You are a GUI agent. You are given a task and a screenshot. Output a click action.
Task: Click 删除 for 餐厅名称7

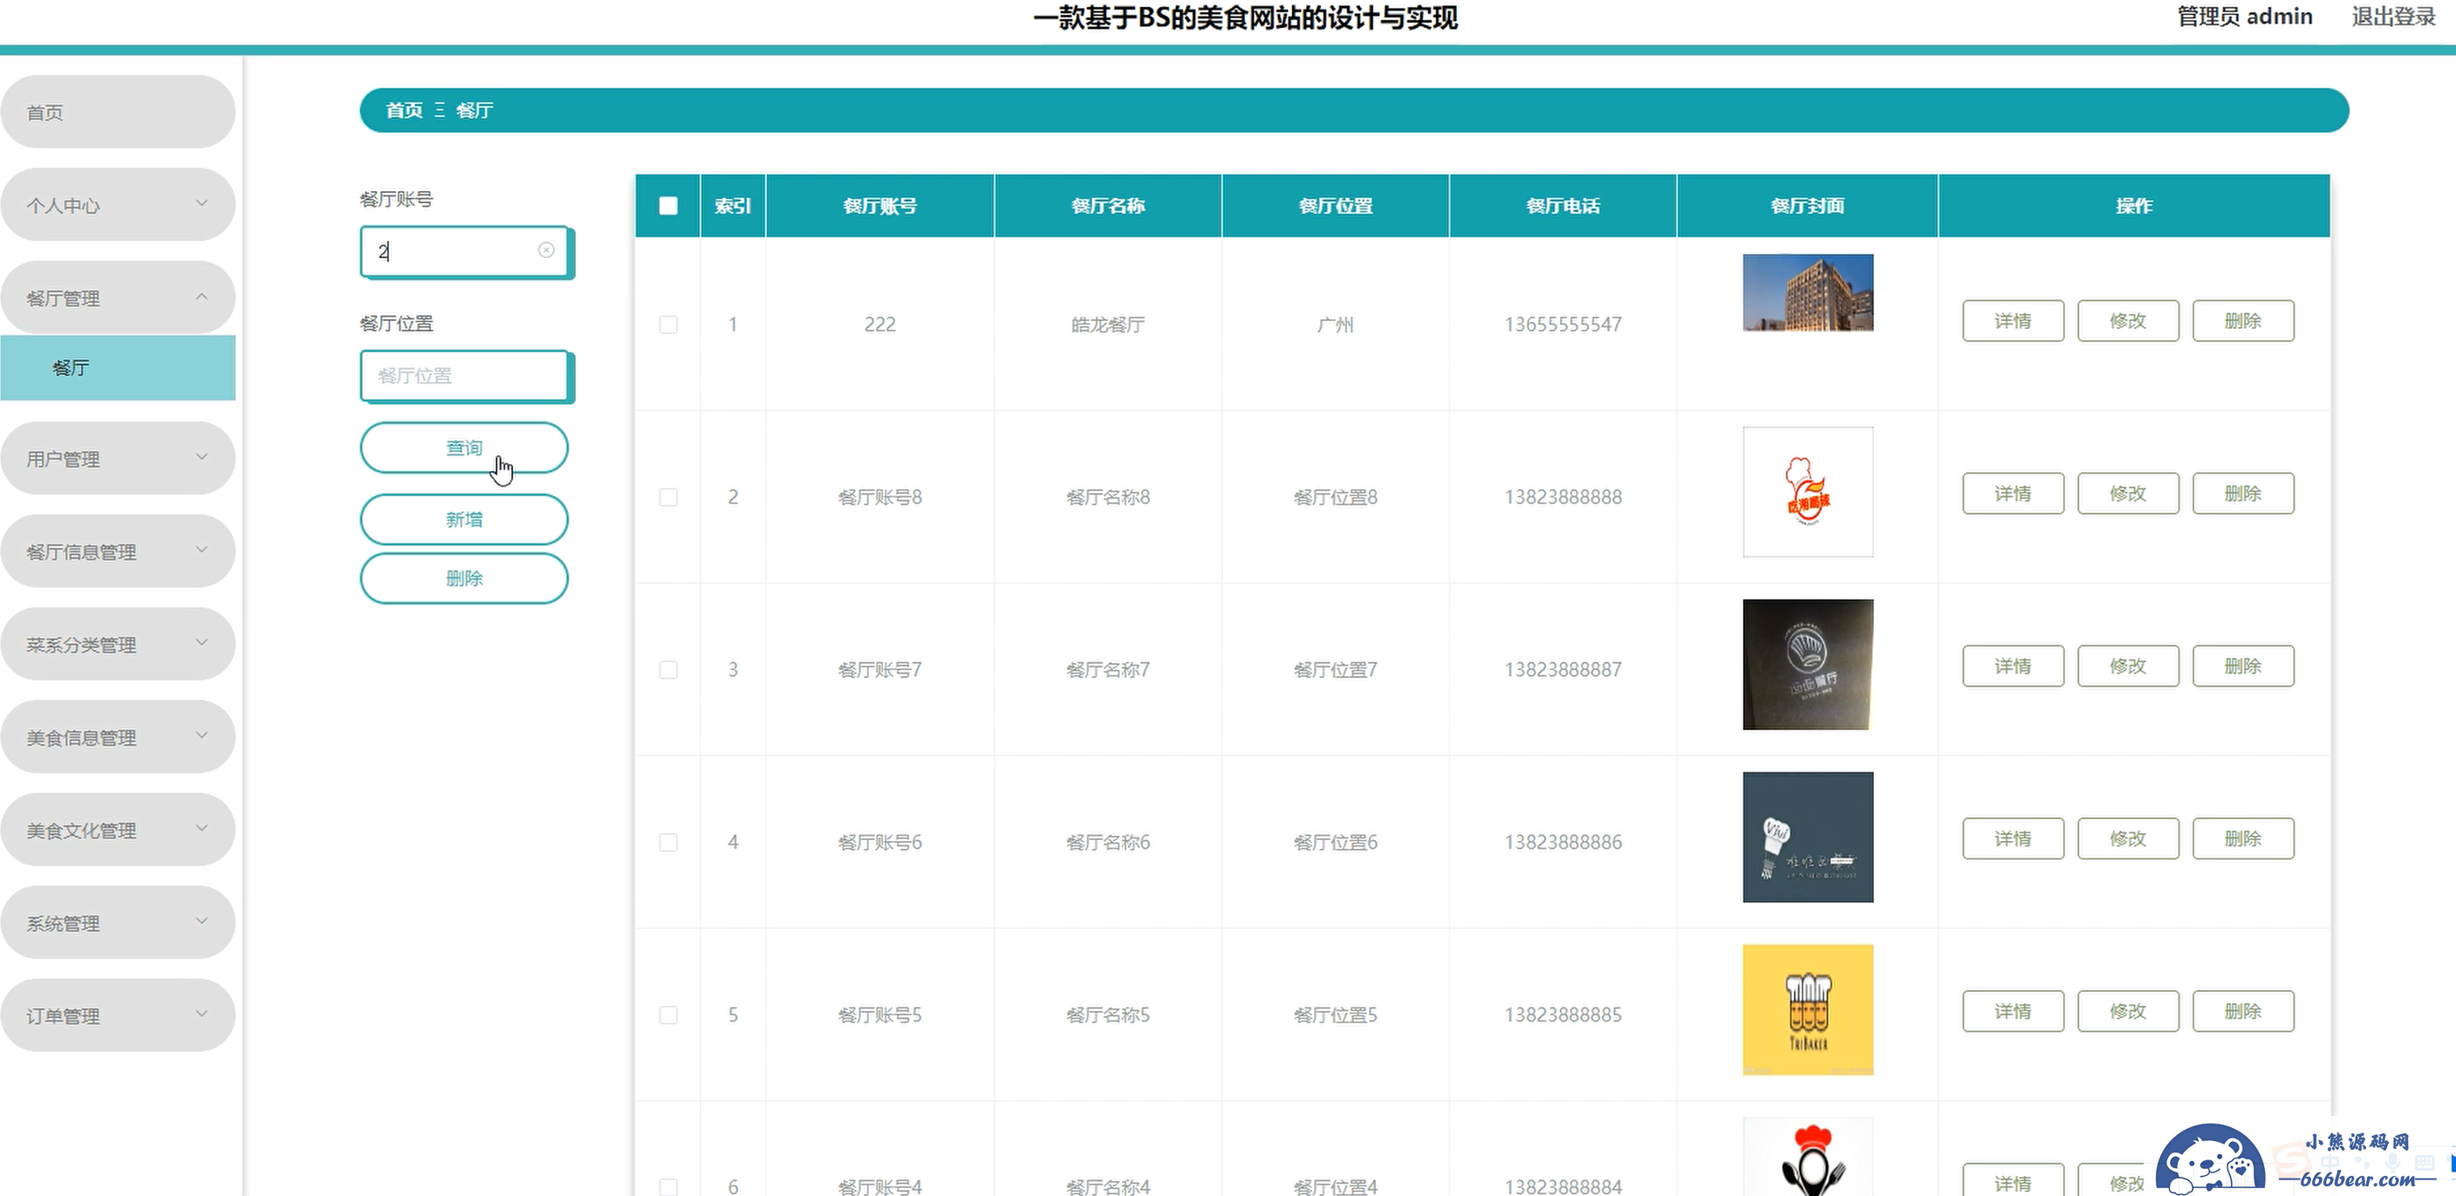[2242, 666]
